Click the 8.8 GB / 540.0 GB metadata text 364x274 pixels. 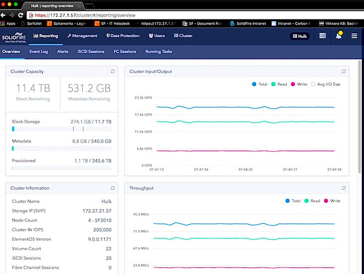[x=92, y=141]
